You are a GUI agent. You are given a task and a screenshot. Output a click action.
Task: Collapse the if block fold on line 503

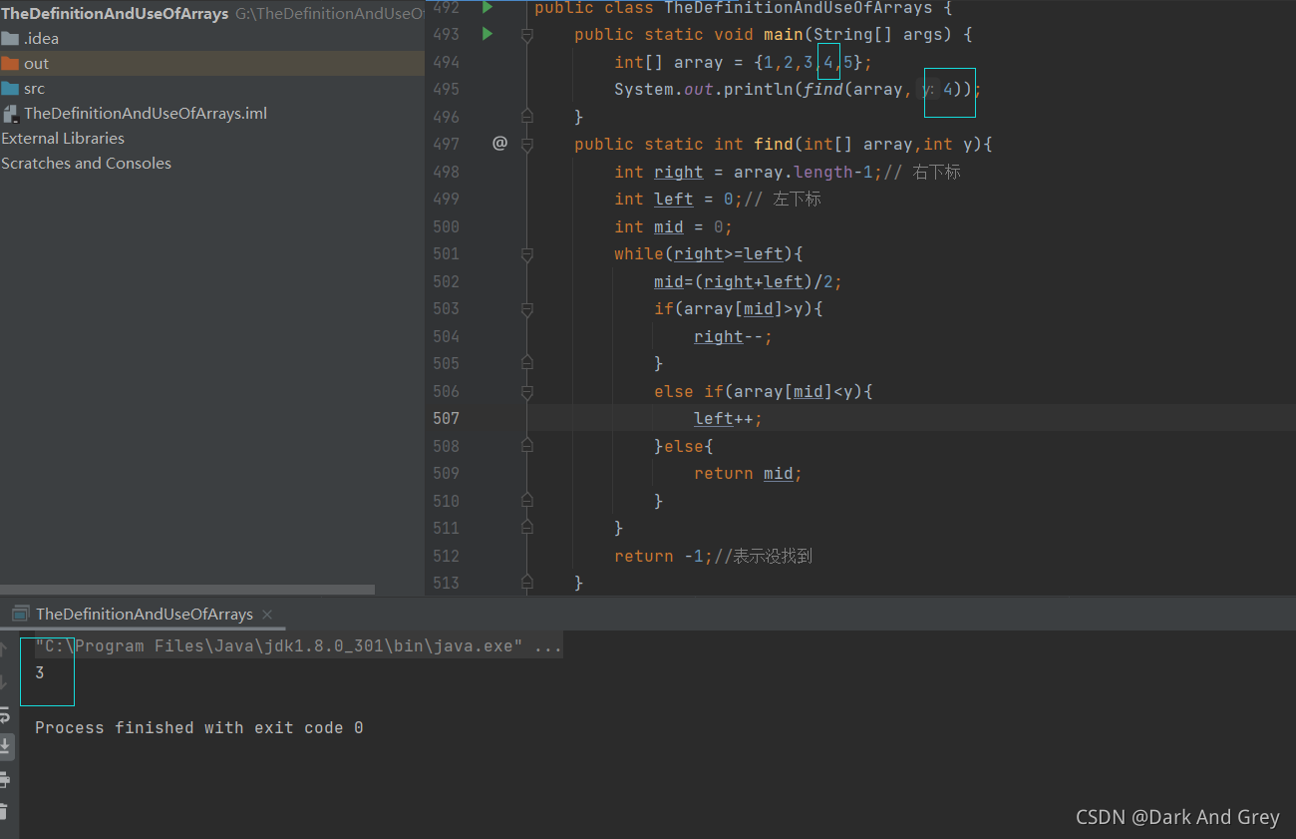tap(527, 309)
